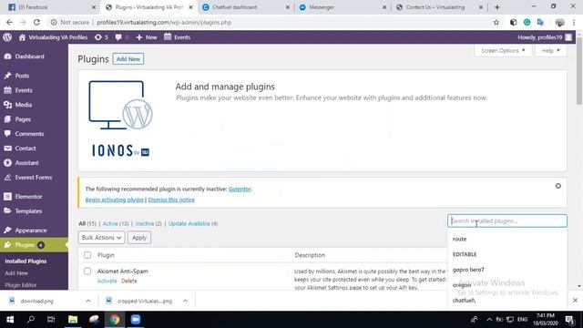Open the Gutentor plugin link

tap(240, 189)
